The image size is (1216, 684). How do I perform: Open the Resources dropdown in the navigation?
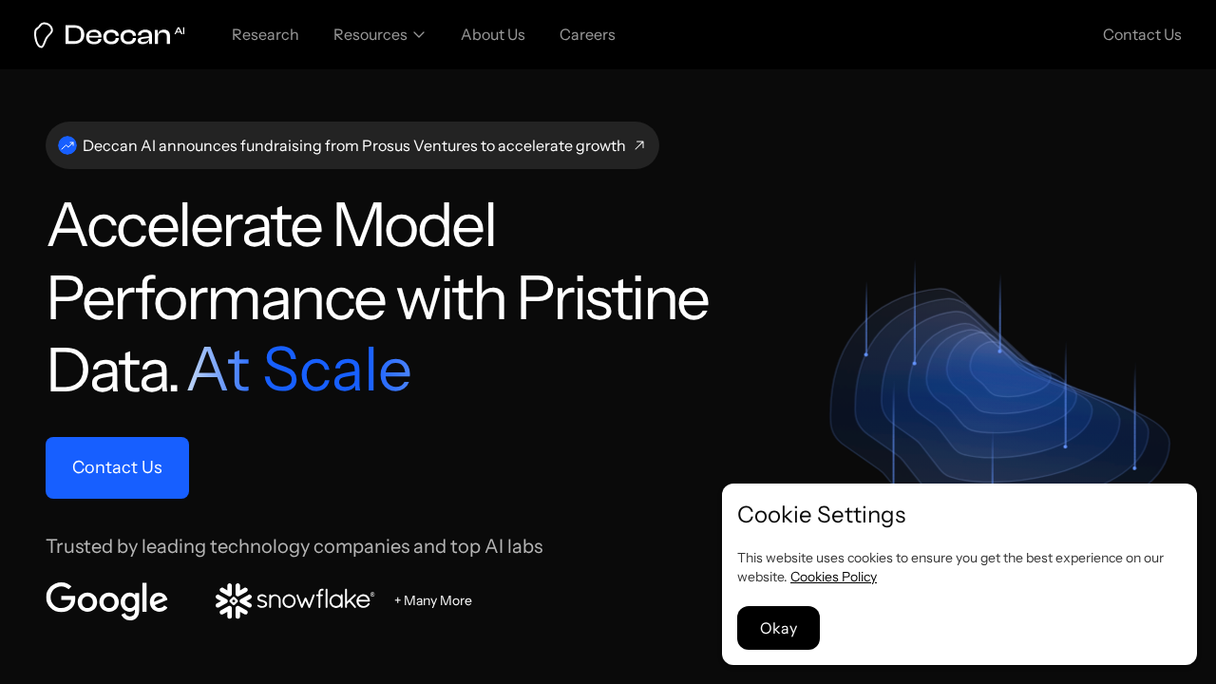tap(370, 35)
